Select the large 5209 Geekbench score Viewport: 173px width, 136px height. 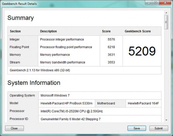(142, 51)
